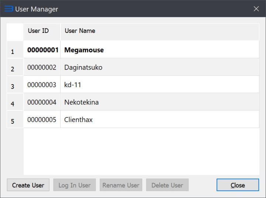Select row header number 1
Image resolution: width=266 pixels, height=198 pixels.
(13, 52)
